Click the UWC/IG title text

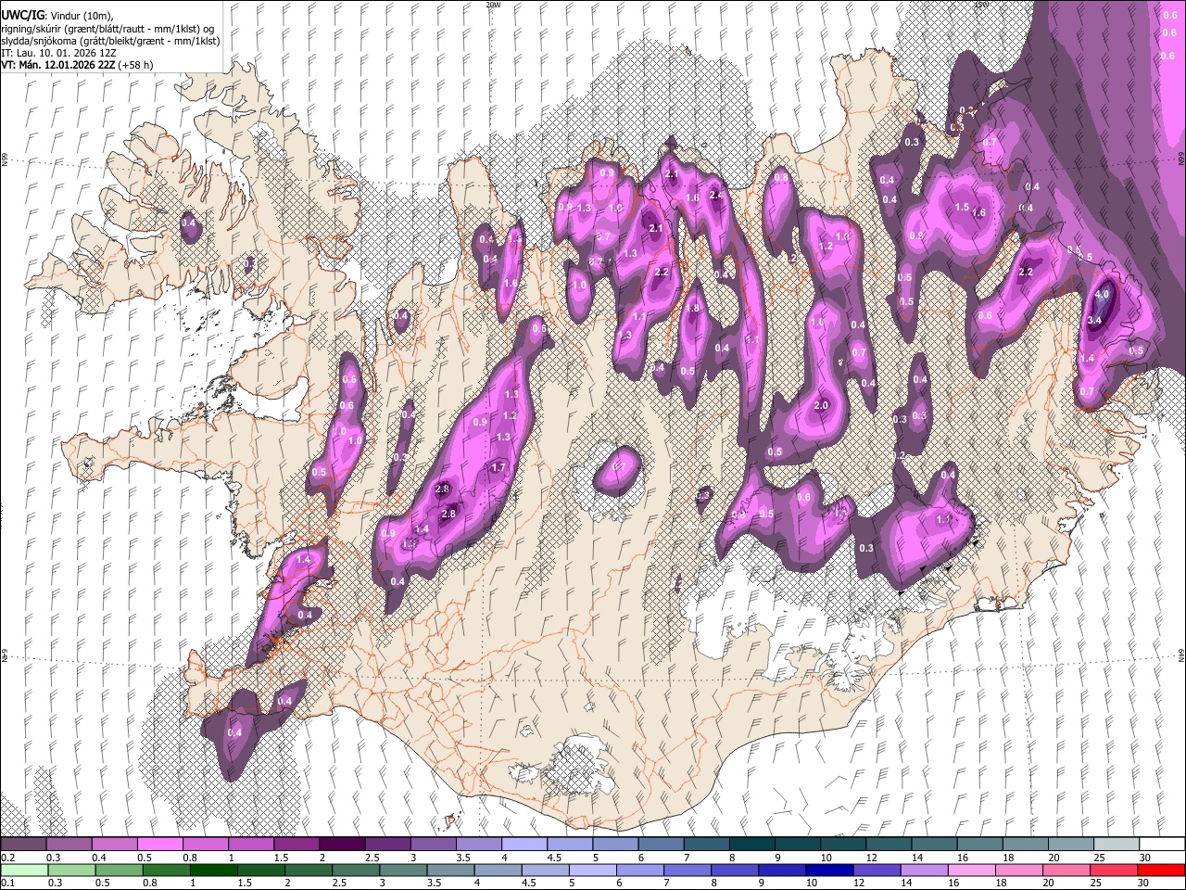click(21, 15)
